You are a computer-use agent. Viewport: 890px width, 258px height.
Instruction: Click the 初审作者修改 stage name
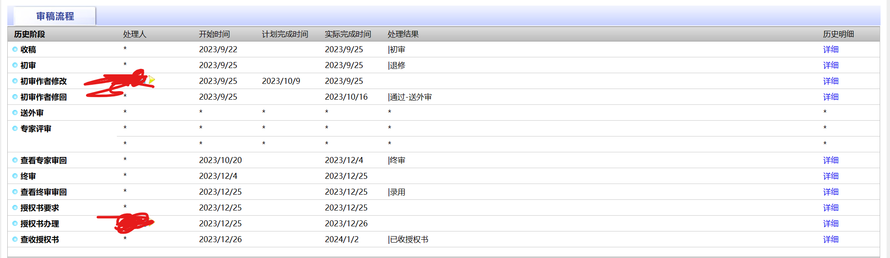coord(44,81)
